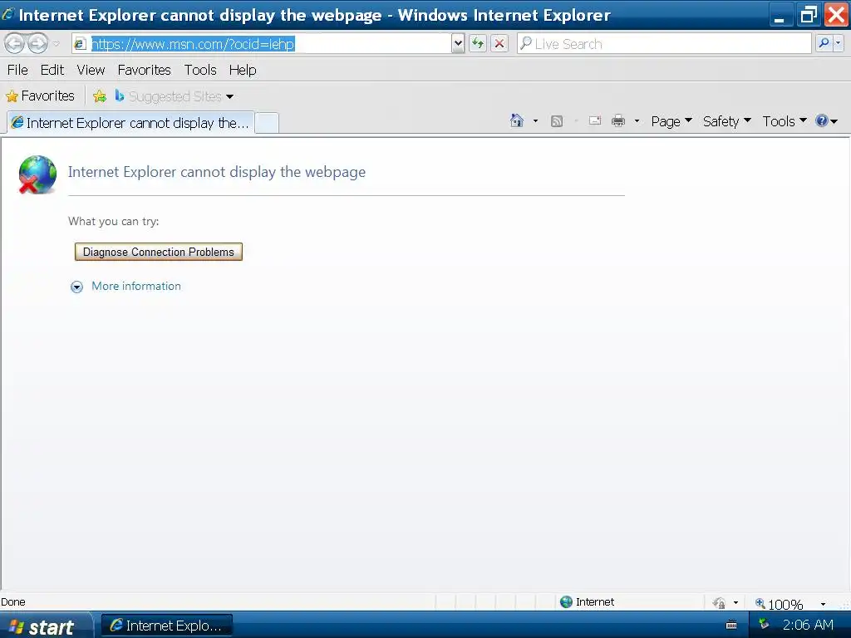Click the keyboard icon in the taskbar
Image resolution: width=851 pixels, height=638 pixels.
[731, 625]
